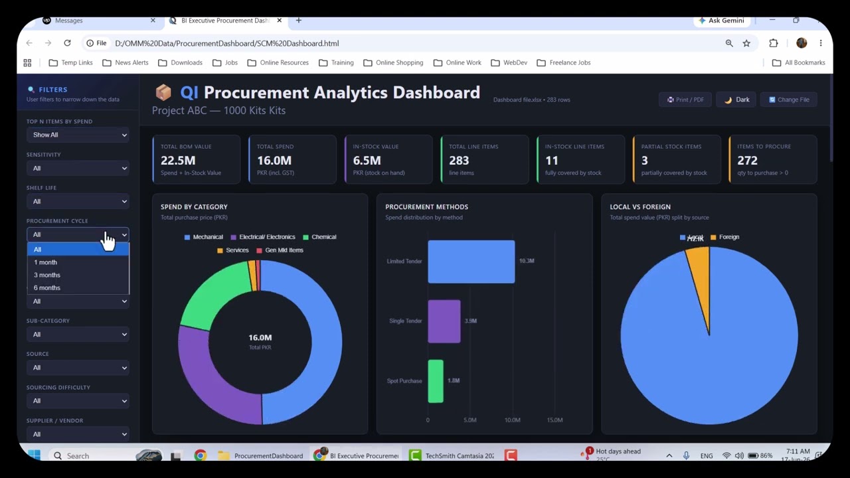Click the Change File button
The image size is (850, 478).
[x=788, y=100]
